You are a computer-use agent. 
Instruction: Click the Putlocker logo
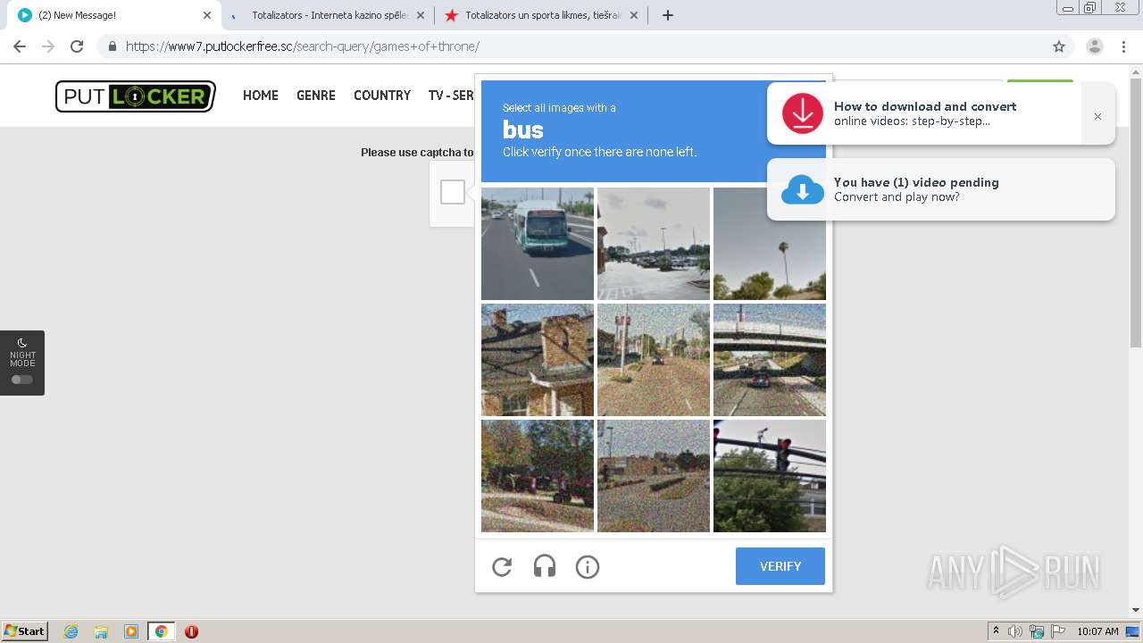pos(136,96)
